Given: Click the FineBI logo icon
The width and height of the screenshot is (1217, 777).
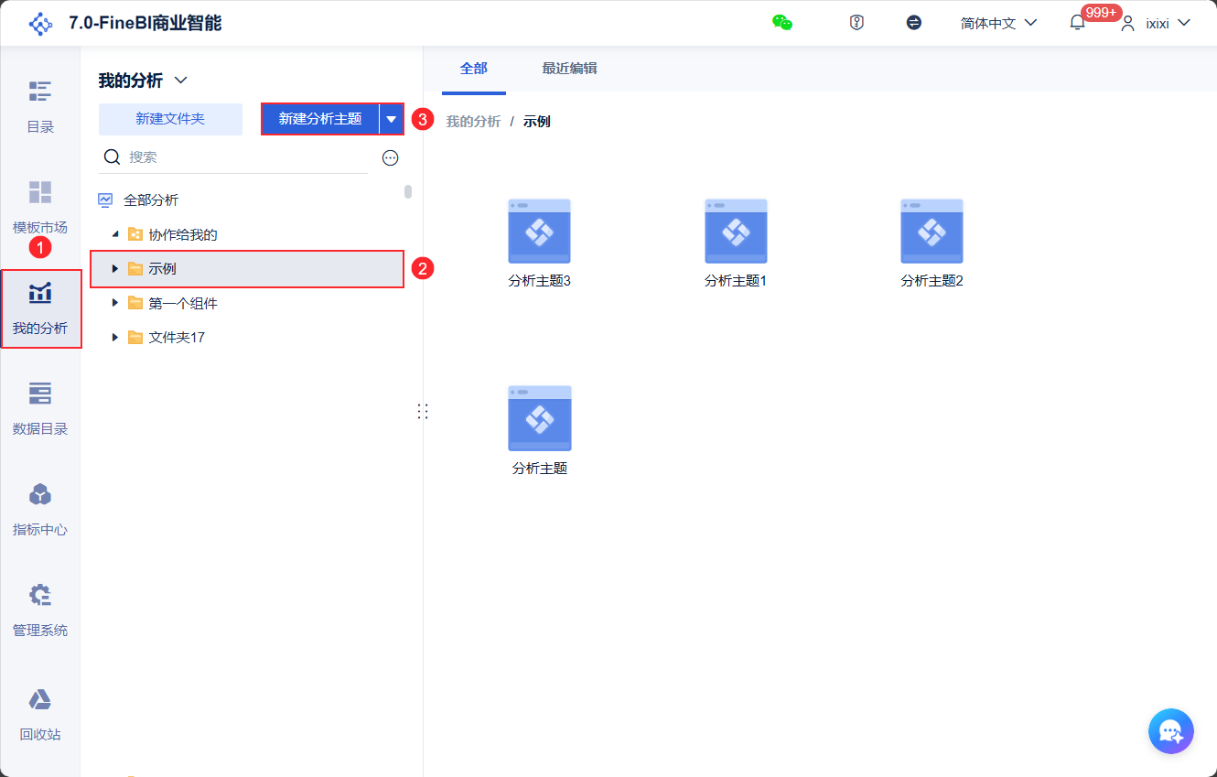Looking at the screenshot, I should click(40, 24).
